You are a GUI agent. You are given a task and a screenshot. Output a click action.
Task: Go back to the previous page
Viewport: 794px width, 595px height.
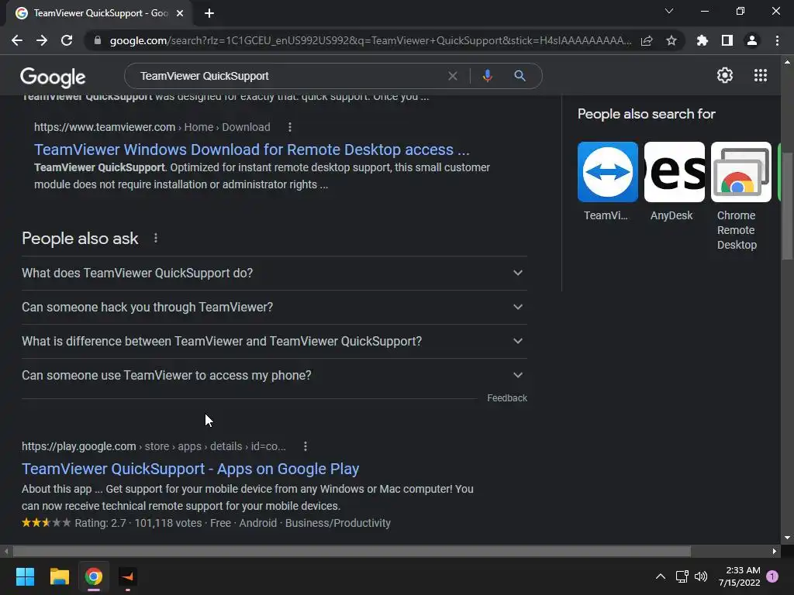tap(17, 40)
